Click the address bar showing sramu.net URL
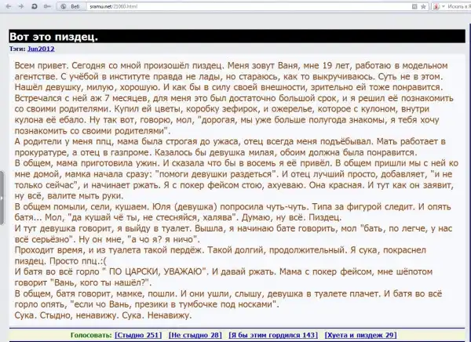Viewport: 471px width, 342px height. (x=235, y=6)
